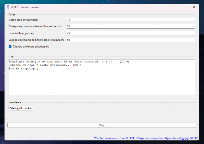Click the Stop button
The image size is (204, 144).
102,125
